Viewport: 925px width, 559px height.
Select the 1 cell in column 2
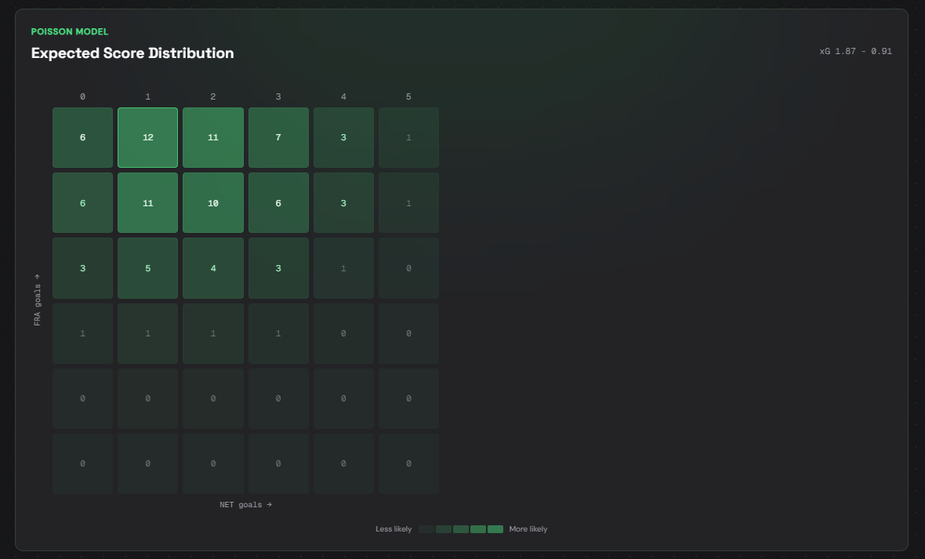[x=213, y=333]
